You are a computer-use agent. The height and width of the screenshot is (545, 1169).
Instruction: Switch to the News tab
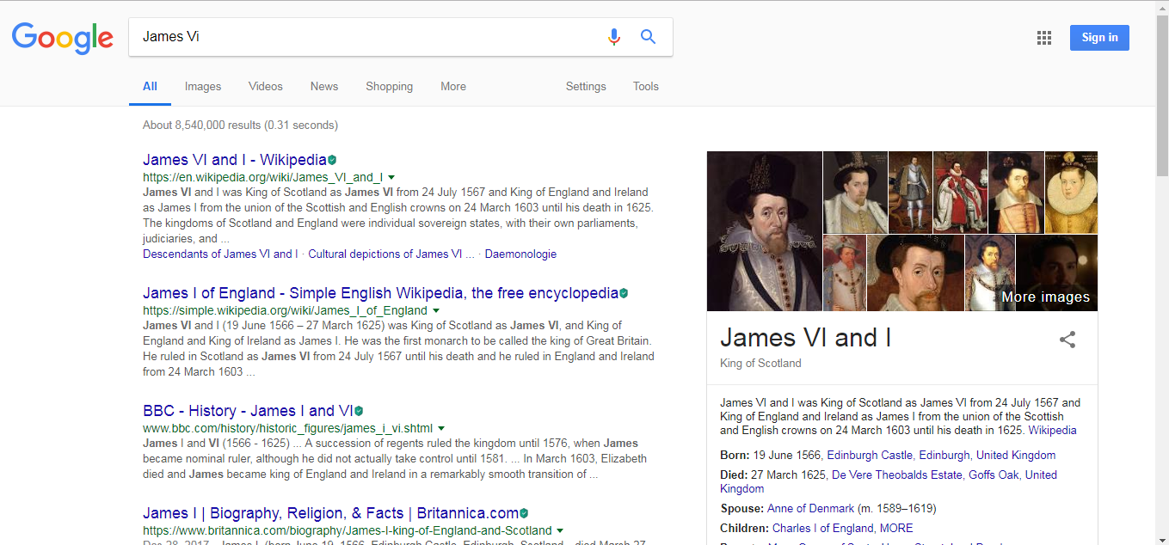(324, 86)
